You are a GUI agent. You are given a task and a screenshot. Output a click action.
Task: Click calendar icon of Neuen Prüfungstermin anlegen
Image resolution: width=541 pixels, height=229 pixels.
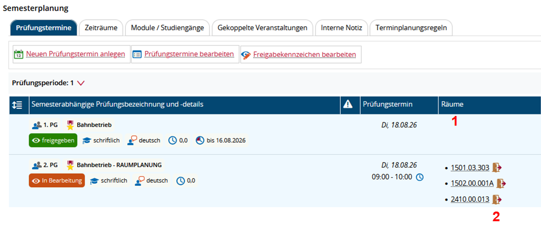coord(18,54)
